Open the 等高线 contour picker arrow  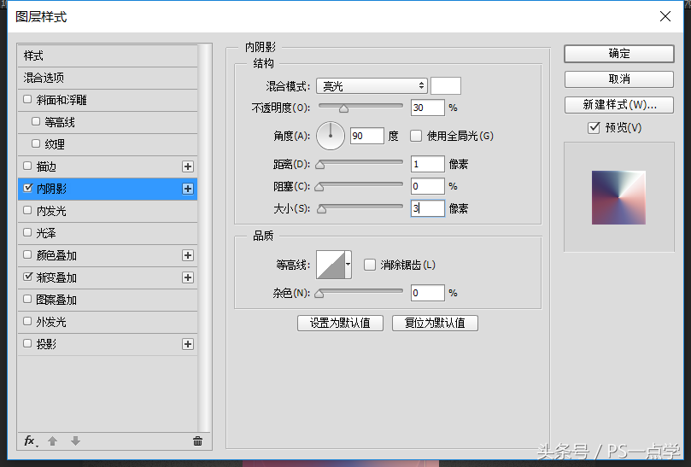pyautogui.click(x=348, y=265)
